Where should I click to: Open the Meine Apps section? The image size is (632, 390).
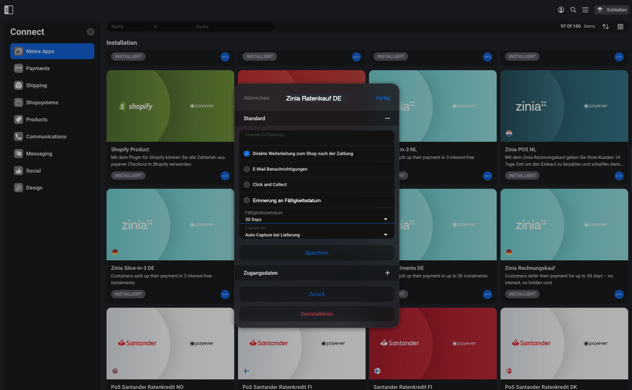pyautogui.click(x=52, y=51)
